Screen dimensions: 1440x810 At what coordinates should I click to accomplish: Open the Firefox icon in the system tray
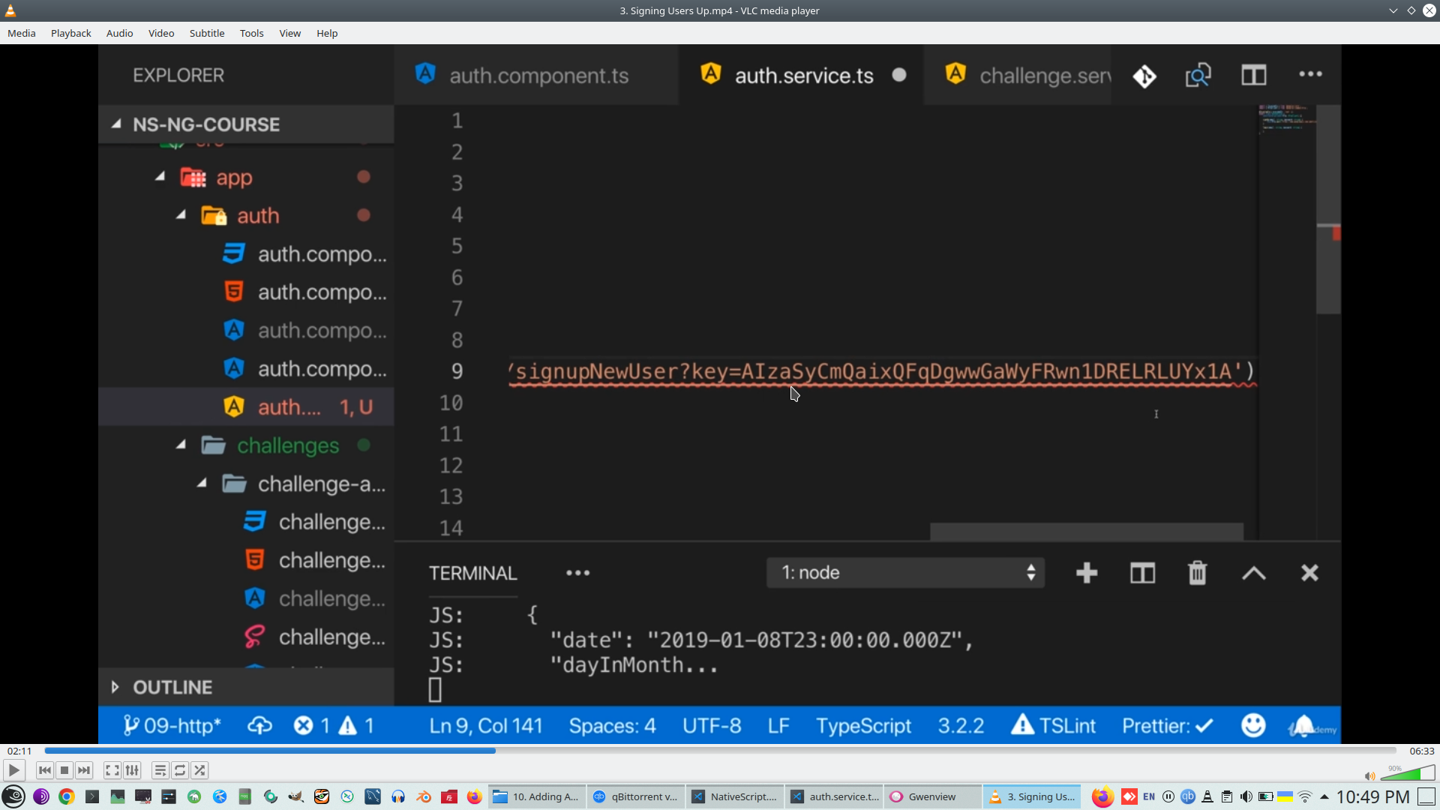(x=1102, y=796)
